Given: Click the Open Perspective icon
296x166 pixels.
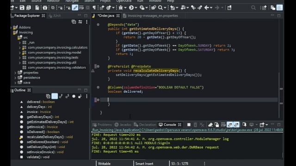Looking at the screenshot, I should (264, 8).
